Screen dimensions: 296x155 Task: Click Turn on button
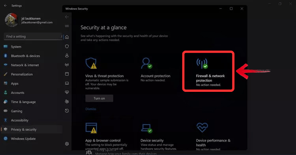[99, 98]
